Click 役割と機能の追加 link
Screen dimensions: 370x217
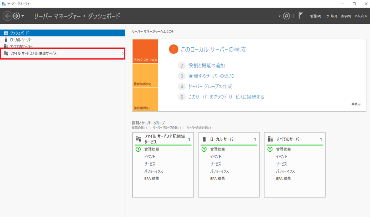coord(207,66)
